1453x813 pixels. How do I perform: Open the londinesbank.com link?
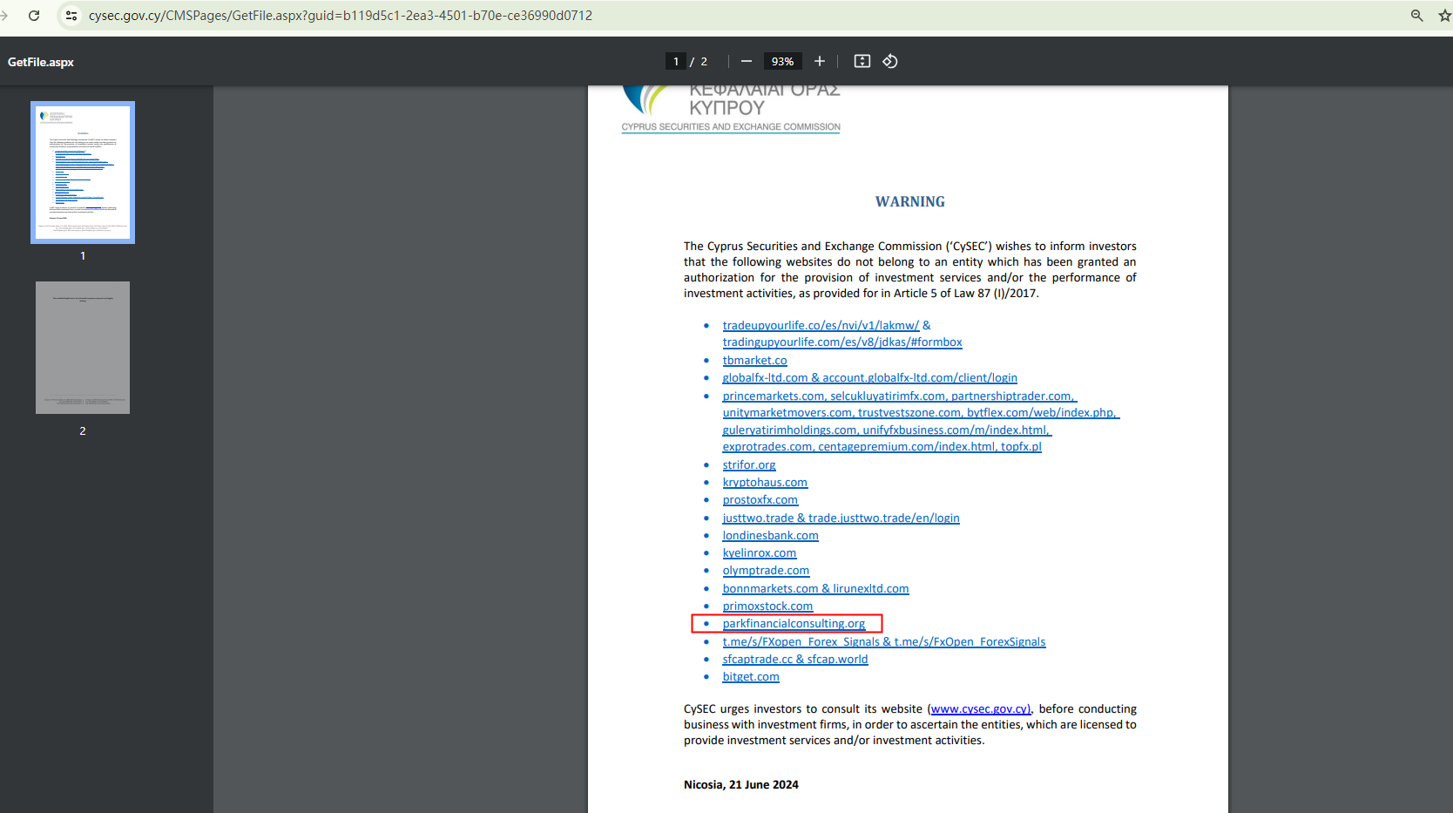pyautogui.click(x=770, y=536)
